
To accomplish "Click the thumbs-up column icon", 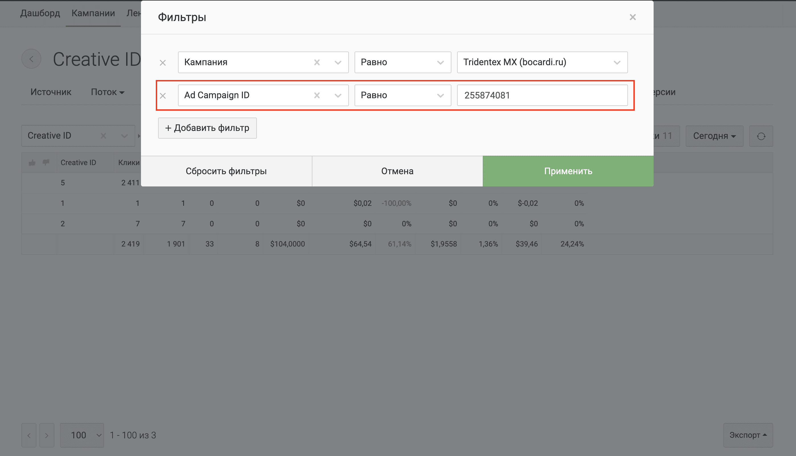I will pos(32,163).
